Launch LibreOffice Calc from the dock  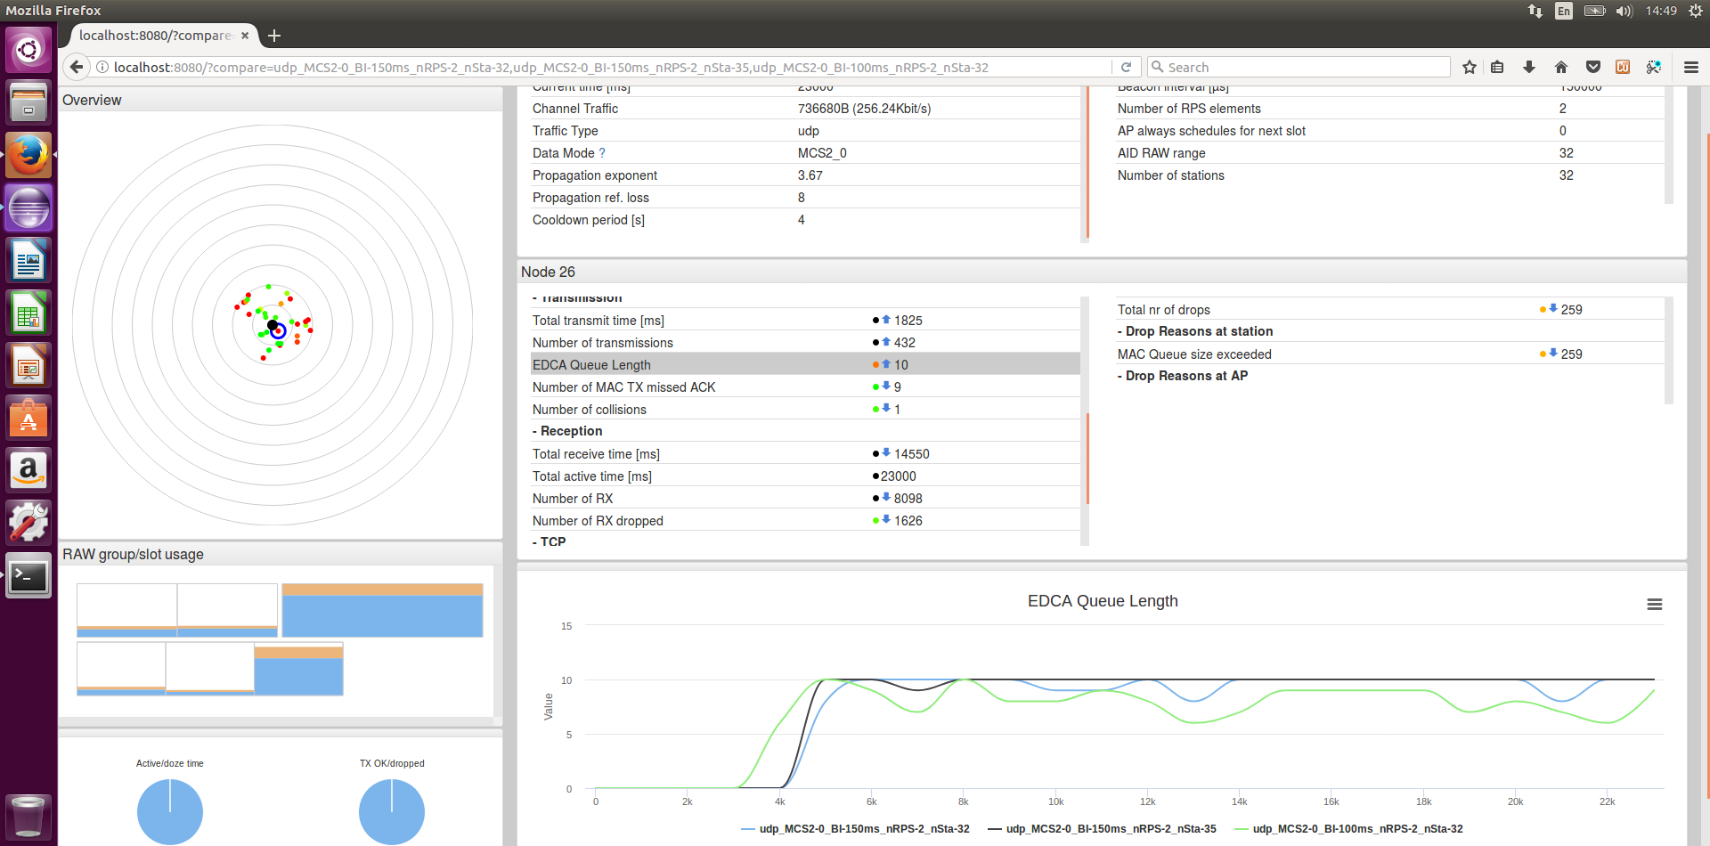(28, 313)
